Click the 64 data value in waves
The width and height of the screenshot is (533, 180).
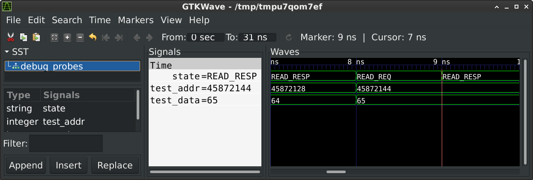point(275,101)
